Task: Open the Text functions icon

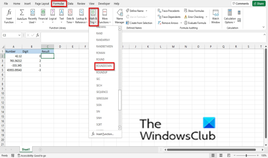Action: (x=62, y=13)
